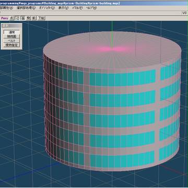Toggle the 辺 (edge) display button
The height and width of the screenshot is (188, 188).
[x=18, y=18]
